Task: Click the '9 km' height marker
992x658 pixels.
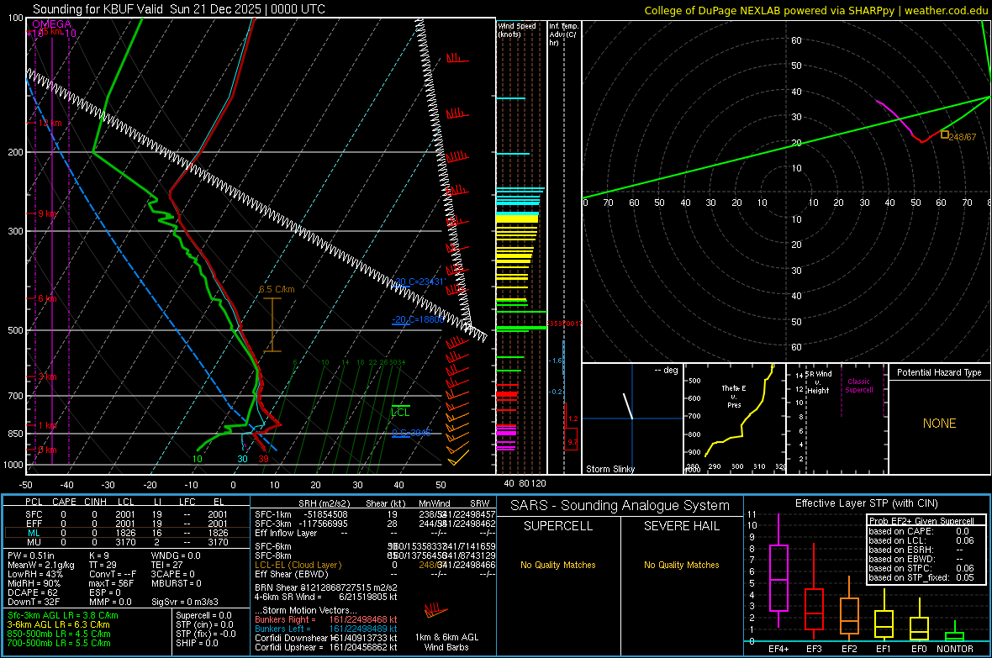Action: (47, 213)
